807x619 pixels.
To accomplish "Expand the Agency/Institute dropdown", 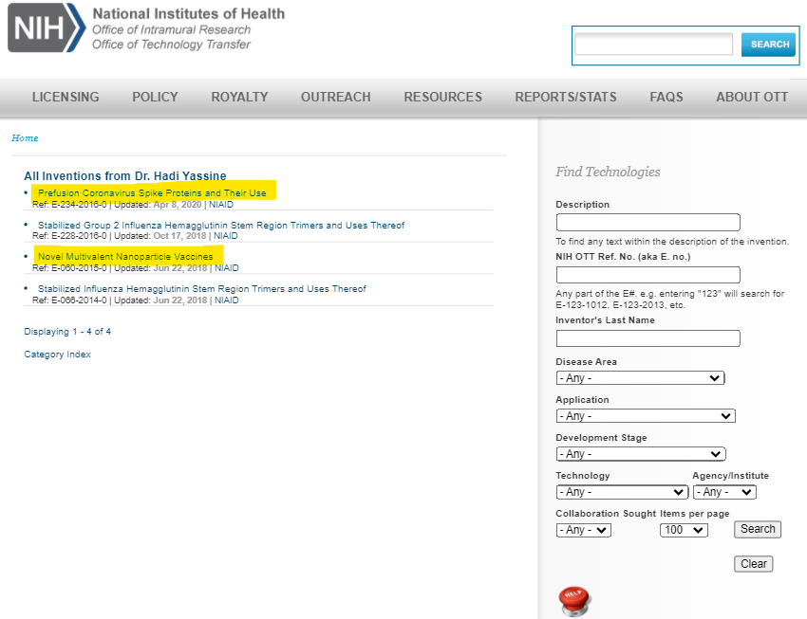I will point(724,492).
